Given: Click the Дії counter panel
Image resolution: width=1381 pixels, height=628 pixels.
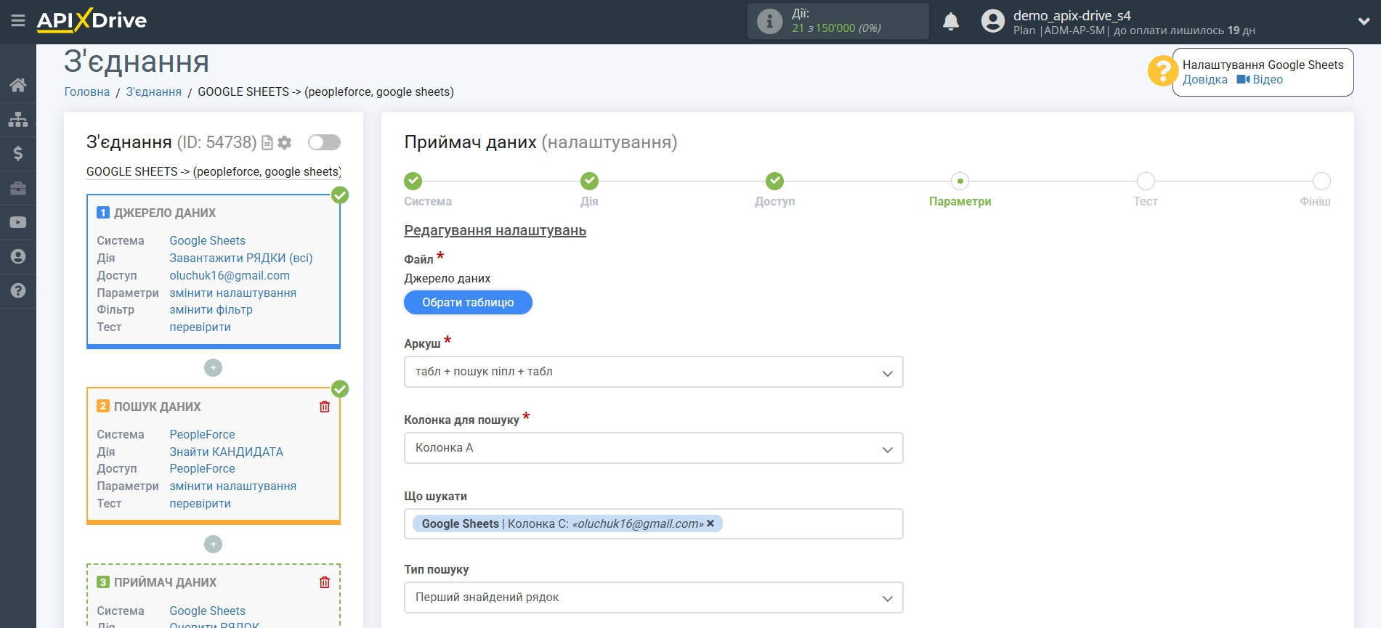Looking at the screenshot, I should [838, 21].
